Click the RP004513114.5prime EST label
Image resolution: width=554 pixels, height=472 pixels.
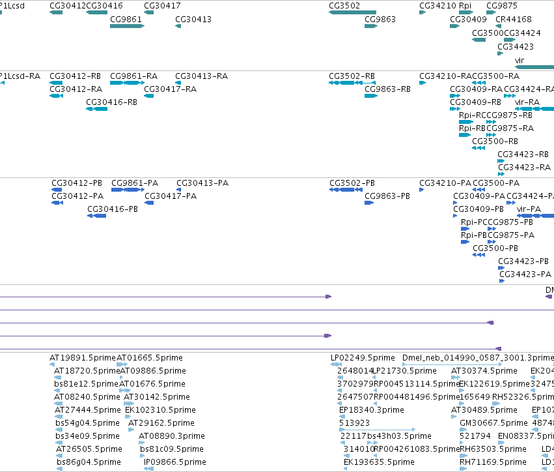coord(417,384)
